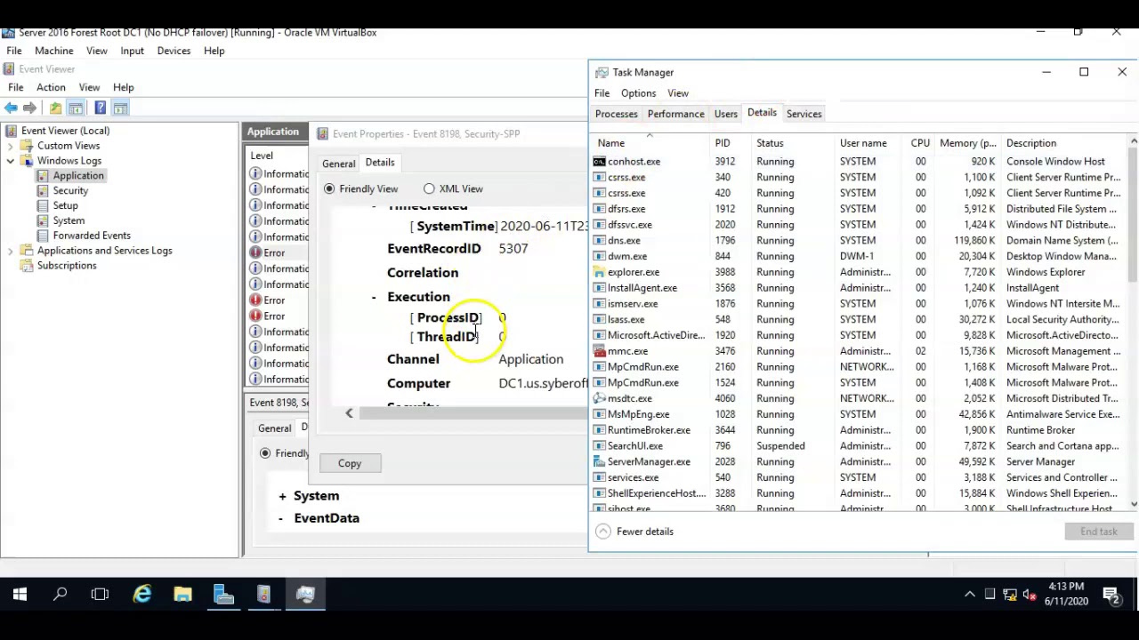Select the lower Friendly View radio button
The width and height of the screenshot is (1139, 640).
(x=265, y=453)
